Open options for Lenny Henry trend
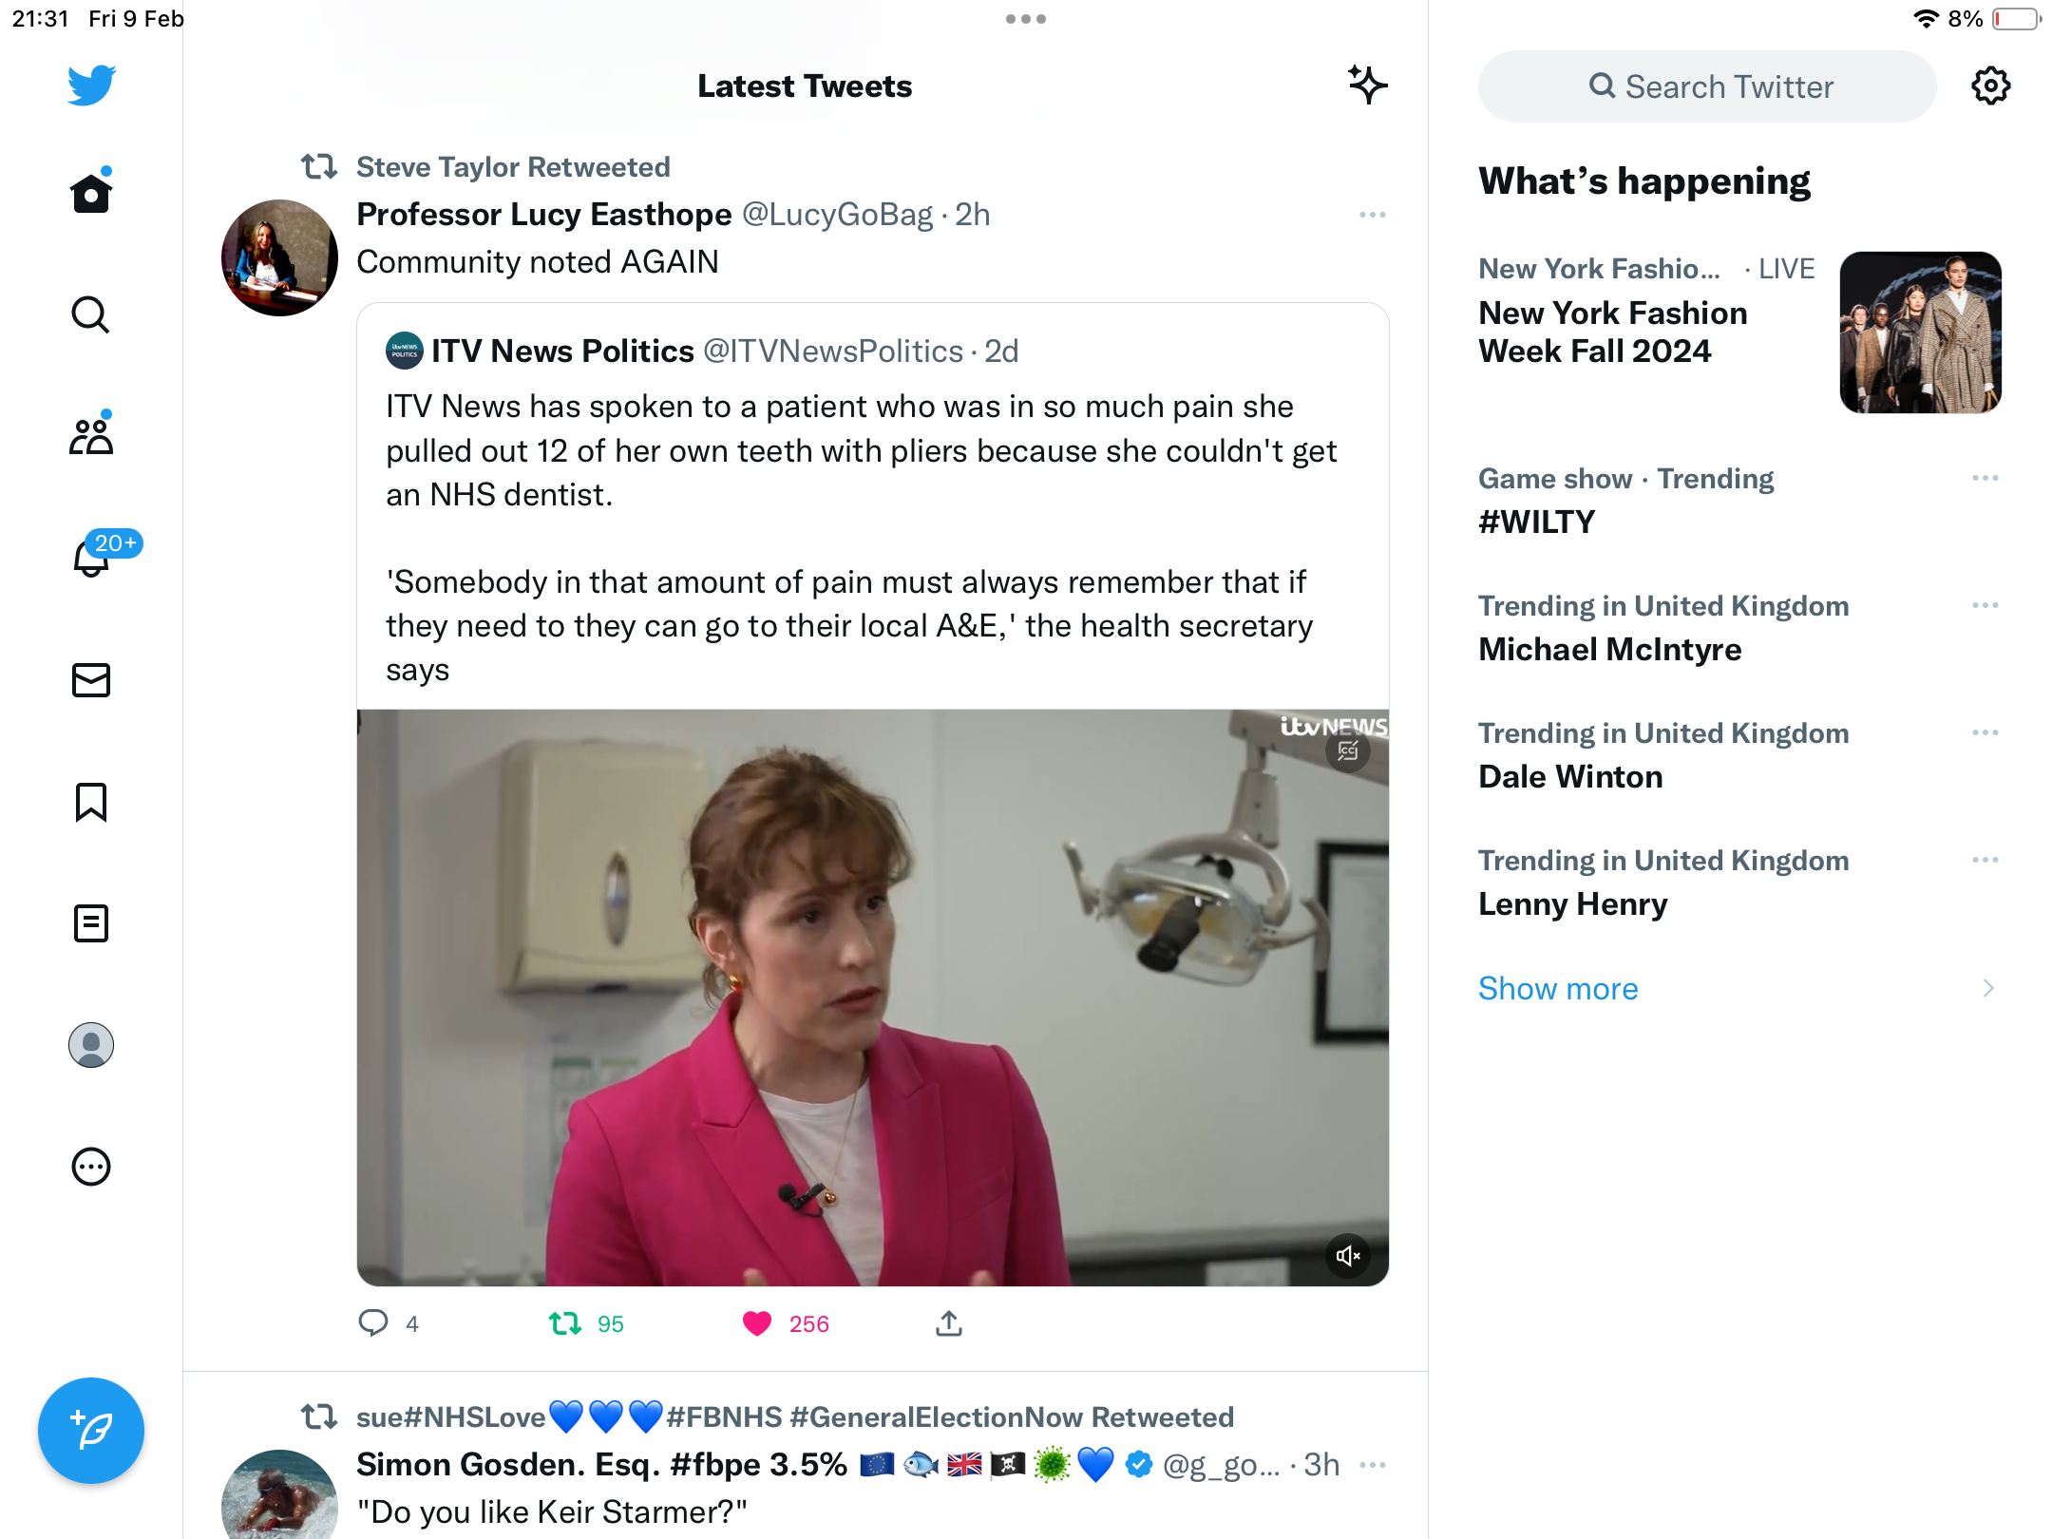2052x1539 pixels. point(1985,860)
